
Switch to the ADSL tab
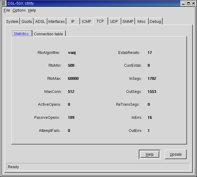tap(40, 21)
